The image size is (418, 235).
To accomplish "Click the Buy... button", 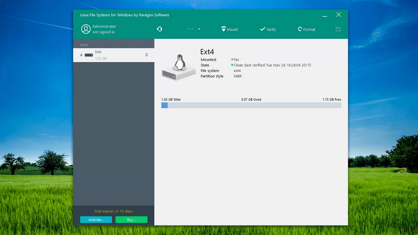I will click(x=131, y=220).
